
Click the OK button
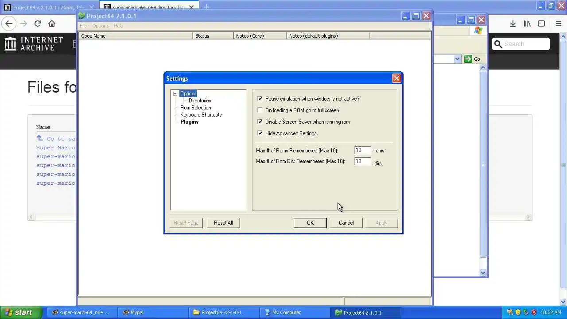point(310,223)
